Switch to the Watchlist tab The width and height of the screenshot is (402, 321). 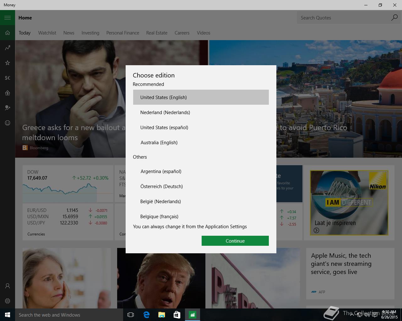point(47,33)
